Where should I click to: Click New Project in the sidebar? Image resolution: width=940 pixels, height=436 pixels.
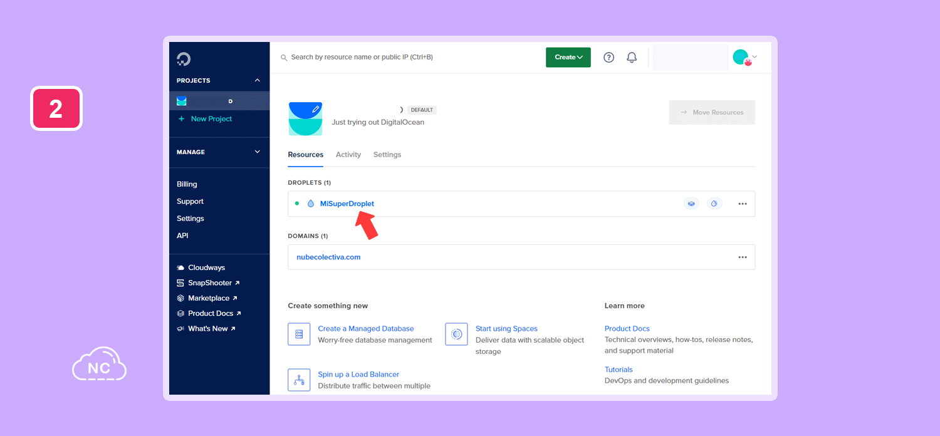[x=211, y=118]
